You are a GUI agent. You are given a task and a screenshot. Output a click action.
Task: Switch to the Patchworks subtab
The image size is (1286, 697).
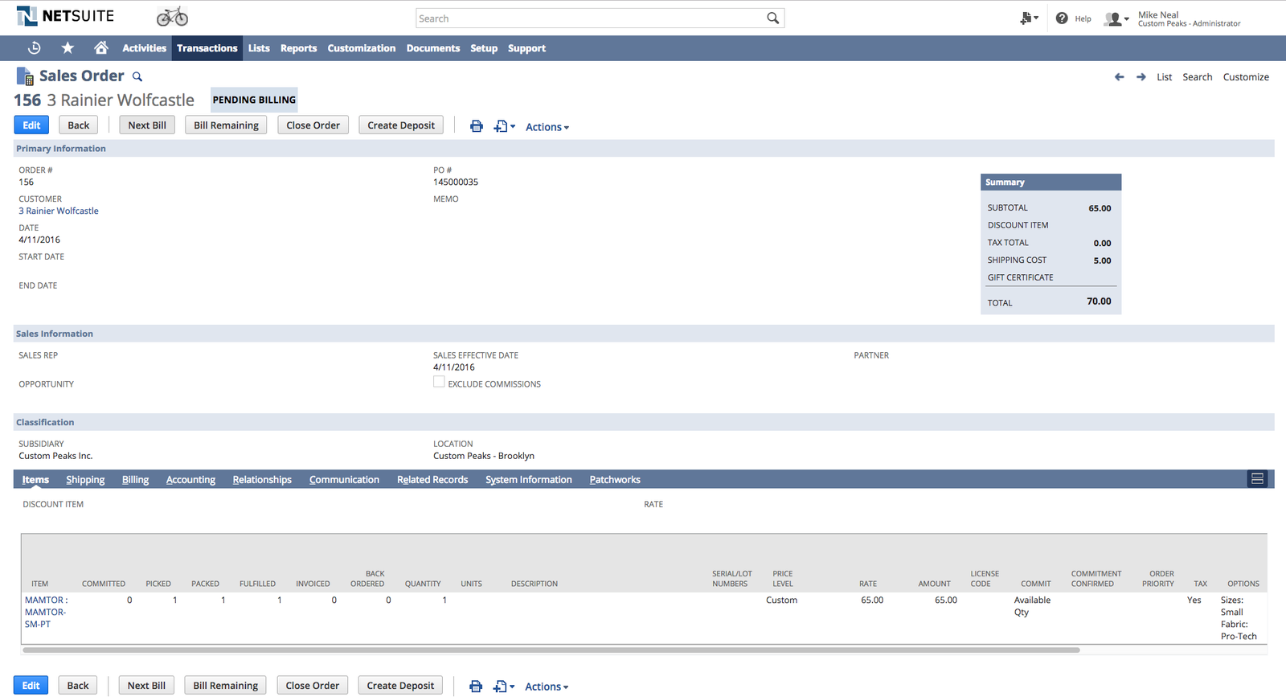click(615, 480)
